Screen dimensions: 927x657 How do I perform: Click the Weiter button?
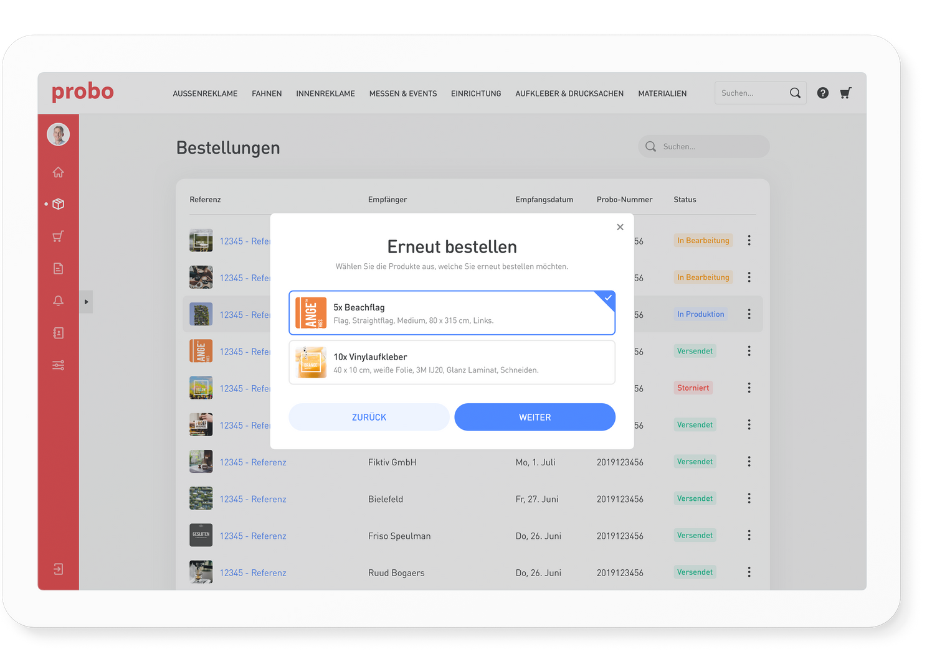pos(535,417)
